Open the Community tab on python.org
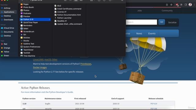Image resolution: width=196 pixels, height=110 pixels. [x=167, y=11]
